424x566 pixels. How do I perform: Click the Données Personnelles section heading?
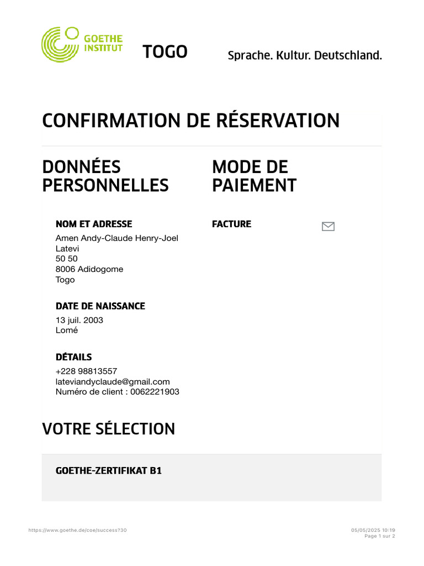(x=105, y=176)
